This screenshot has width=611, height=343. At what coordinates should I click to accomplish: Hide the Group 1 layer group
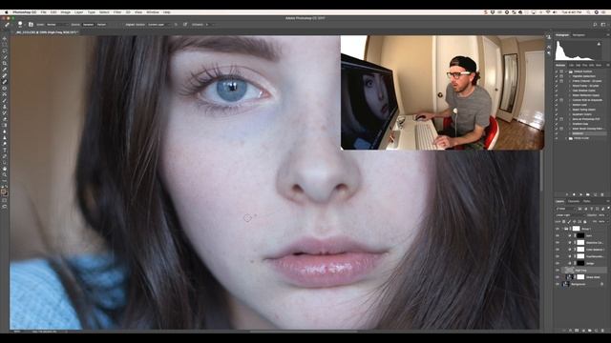pos(558,229)
